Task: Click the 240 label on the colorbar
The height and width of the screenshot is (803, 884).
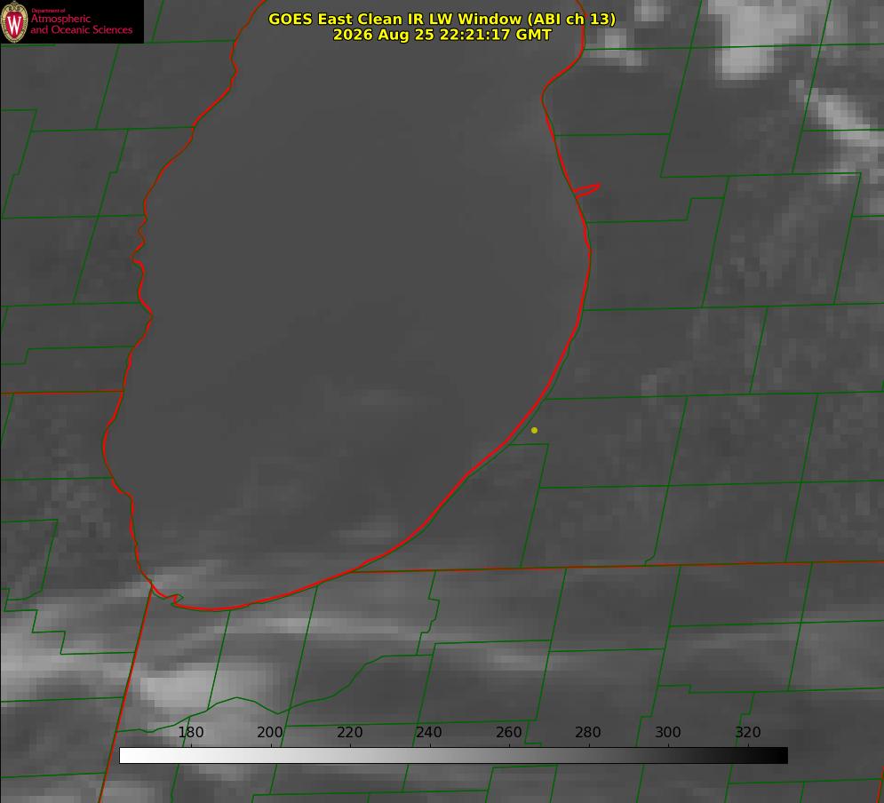Action: tap(429, 732)
